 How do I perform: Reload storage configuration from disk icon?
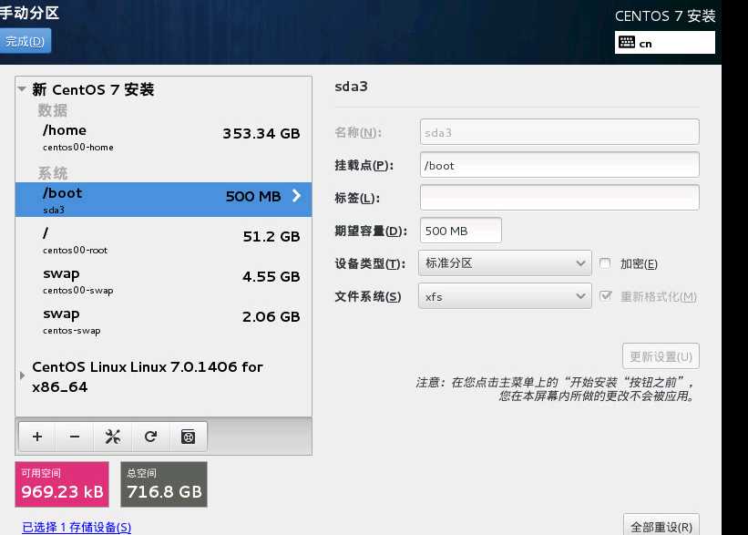[150, 437]
